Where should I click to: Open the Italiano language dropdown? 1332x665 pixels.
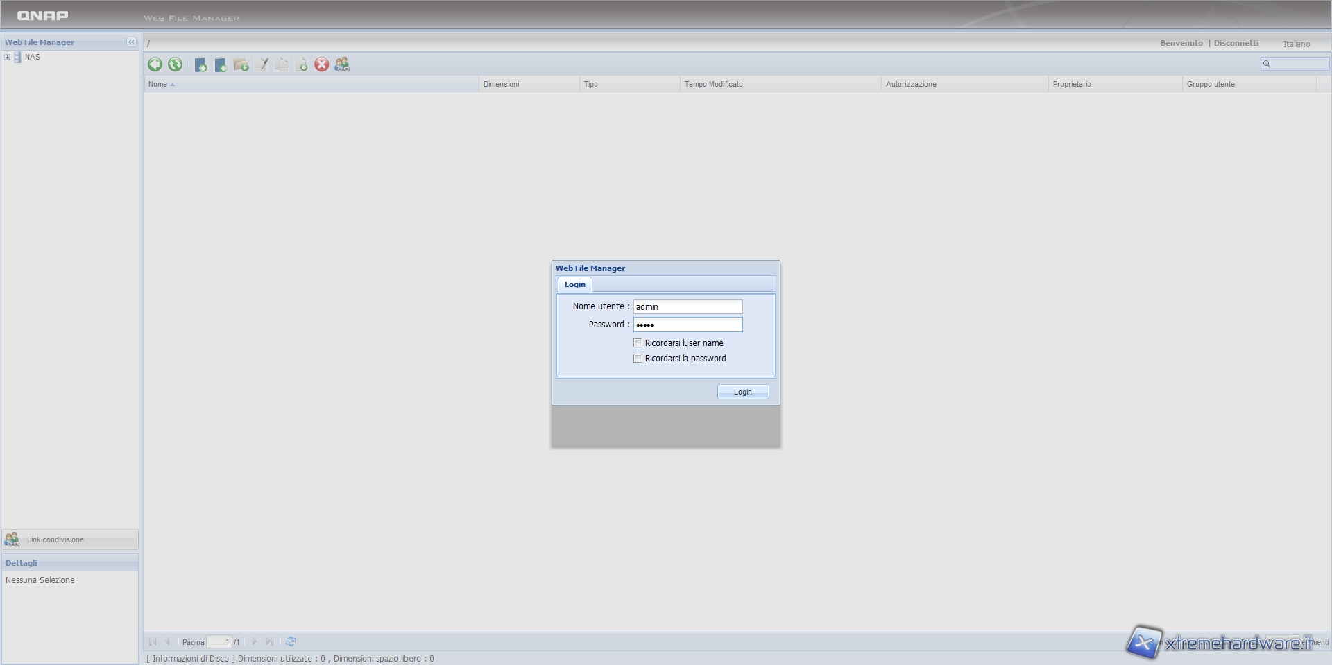pyautogui.click(x=1296, y=44)
